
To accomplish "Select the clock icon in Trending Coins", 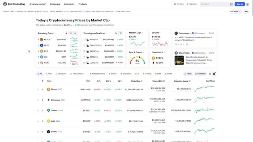I will (71, 33).
